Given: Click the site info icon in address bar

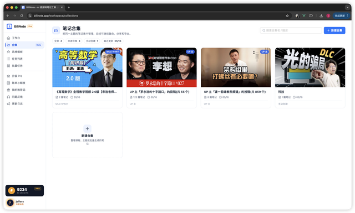Looking at the screenshot, I should click(x=30, y=15).
